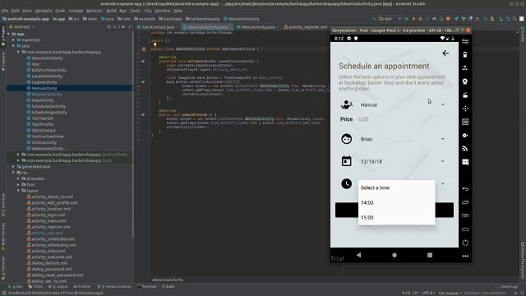Click Genymotion menu key icon
This screenshot has height=296, width=526.
465,215
